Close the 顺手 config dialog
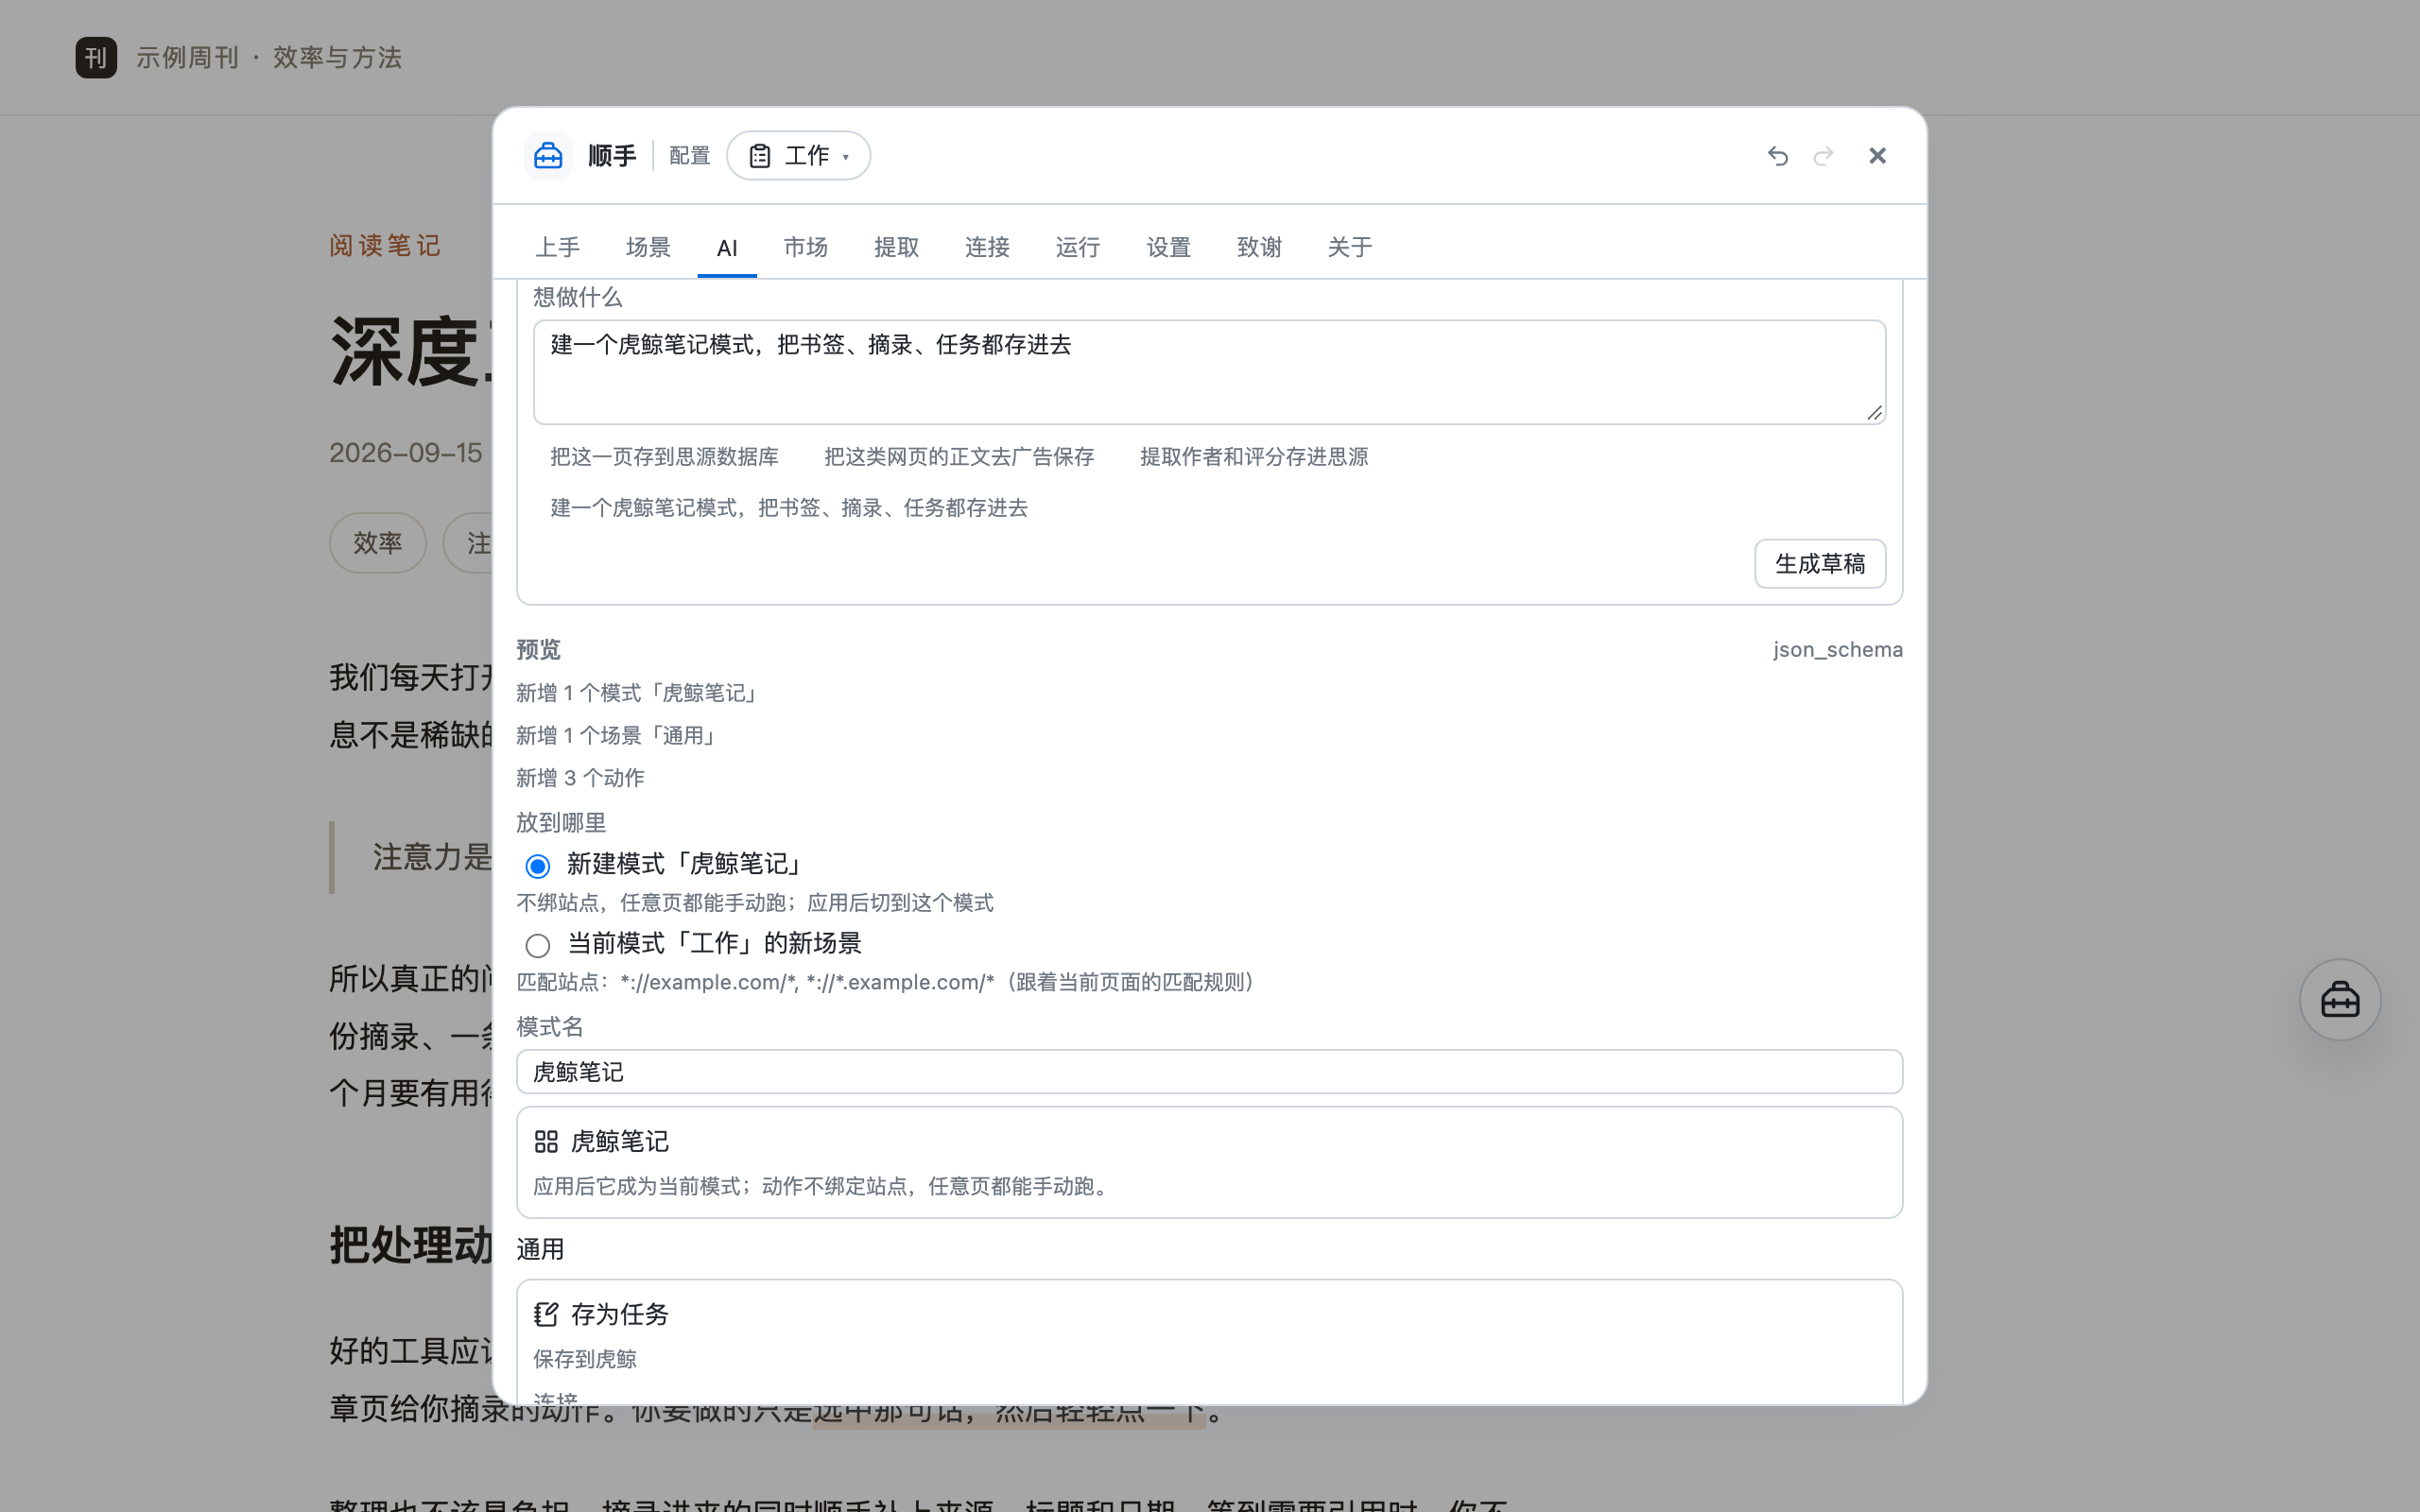Screen dimensions: 2420x1512 (x=1877, y=156)
